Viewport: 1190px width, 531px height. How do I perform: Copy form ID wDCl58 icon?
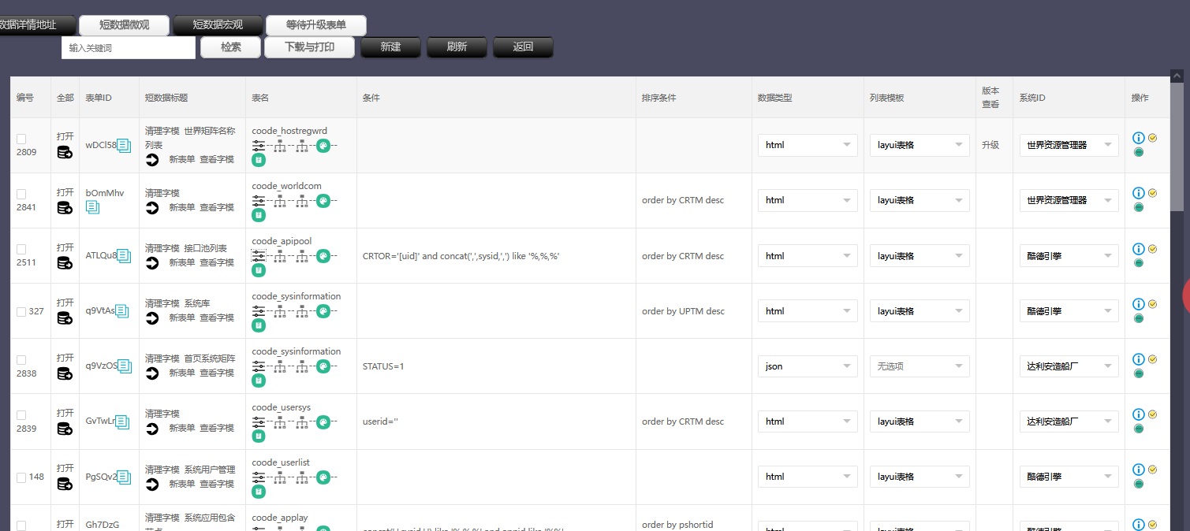pyautogui.click(x=124, y=145)
